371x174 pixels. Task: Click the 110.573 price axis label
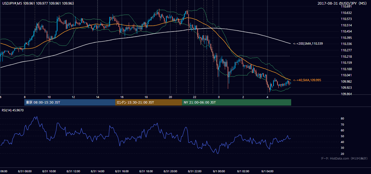point(346,19)
